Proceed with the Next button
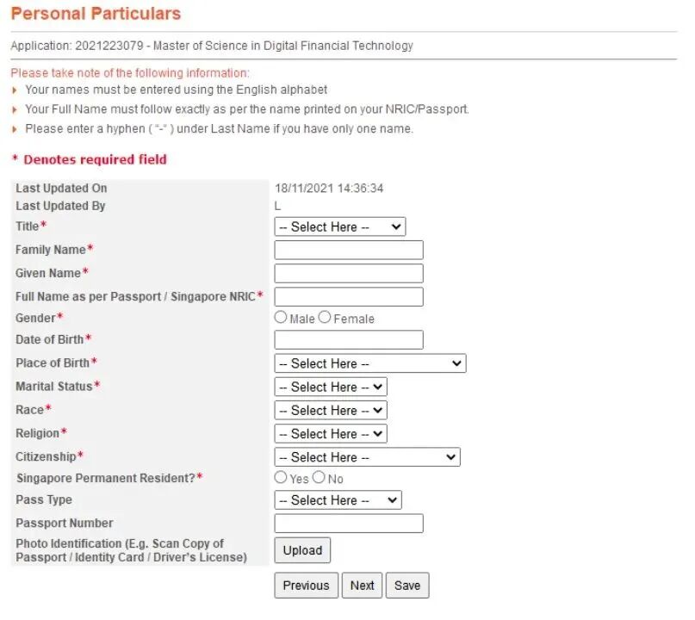Screen dimensions: 695x620 (x=362, y=586)
